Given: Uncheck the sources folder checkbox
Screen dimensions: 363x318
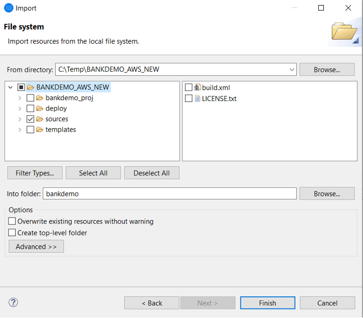Looking at the screenshot, I should point(30,119).
